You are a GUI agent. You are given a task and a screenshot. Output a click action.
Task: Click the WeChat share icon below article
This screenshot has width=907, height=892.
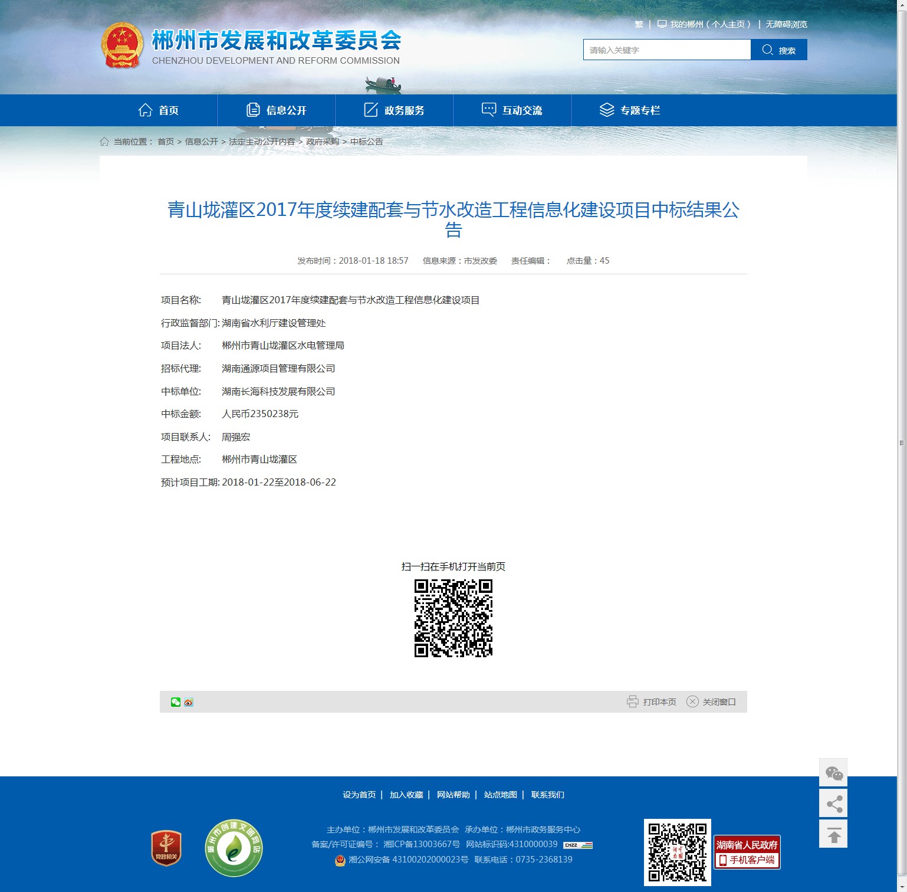click(x=175, y=702)
